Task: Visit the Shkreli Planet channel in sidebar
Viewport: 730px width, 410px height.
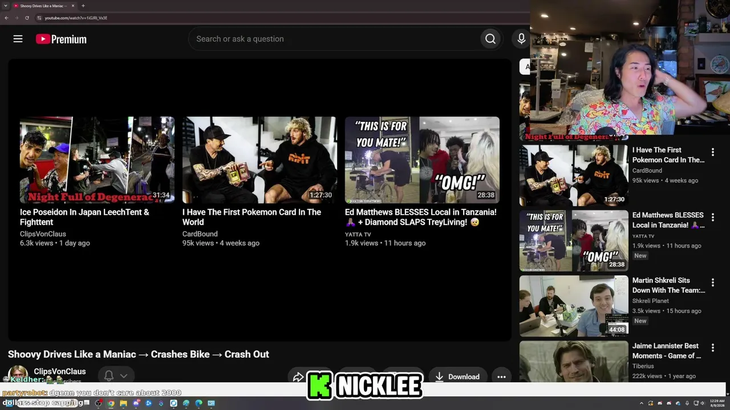Action: [650, 301]
